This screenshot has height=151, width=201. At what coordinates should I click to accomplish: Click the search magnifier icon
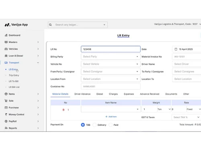pos(50,25)
